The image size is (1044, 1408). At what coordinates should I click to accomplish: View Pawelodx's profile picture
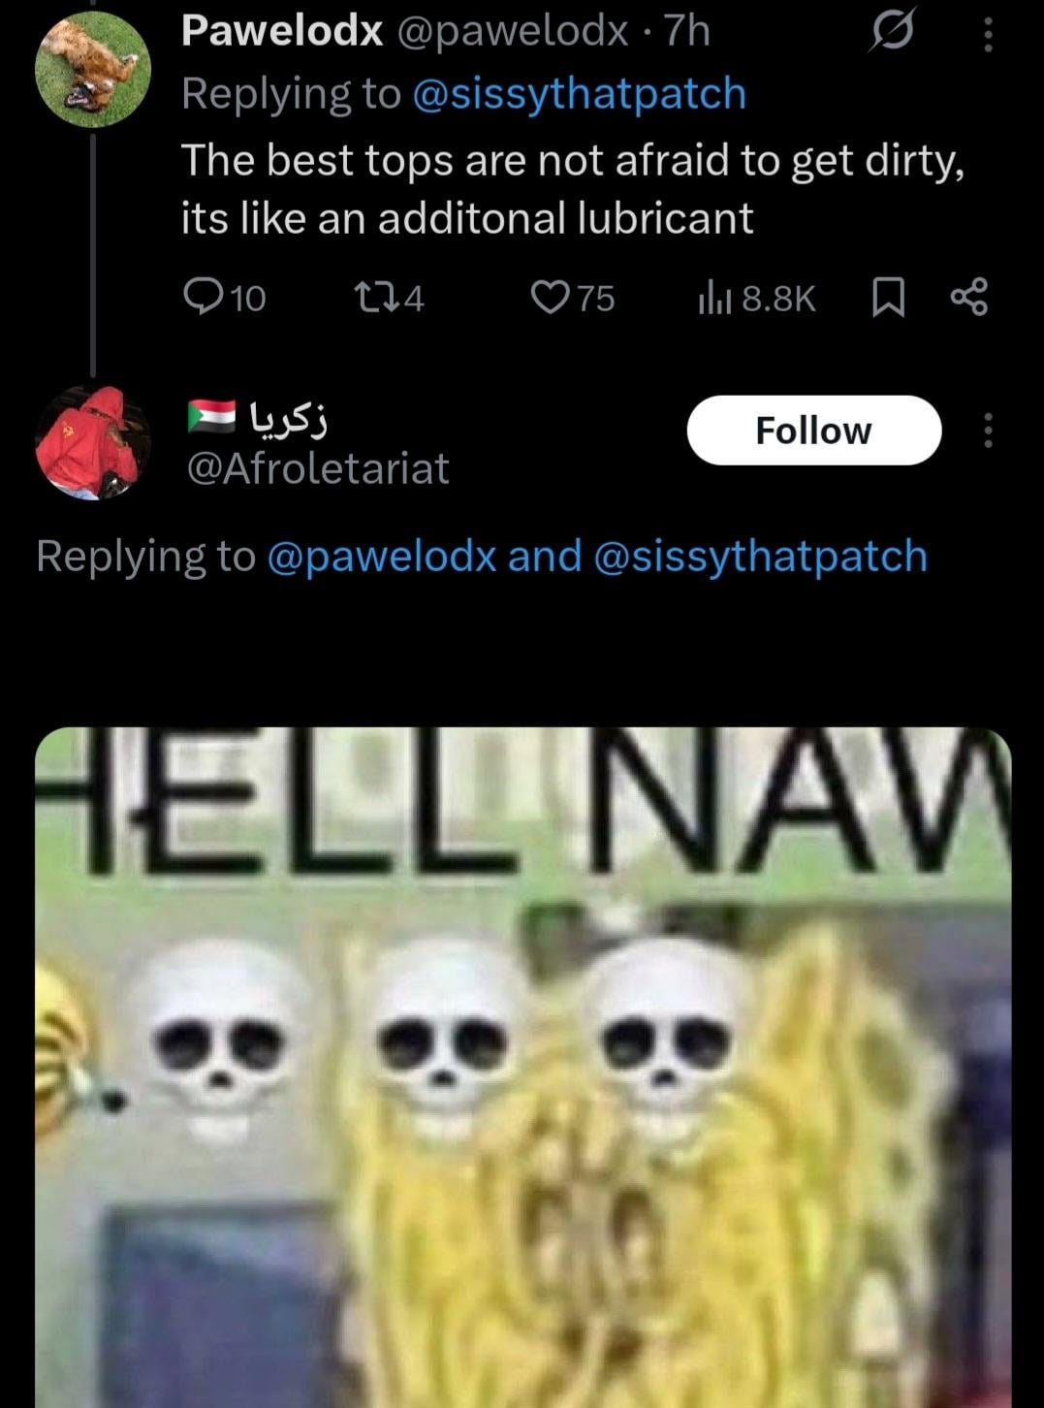(93, 72)
